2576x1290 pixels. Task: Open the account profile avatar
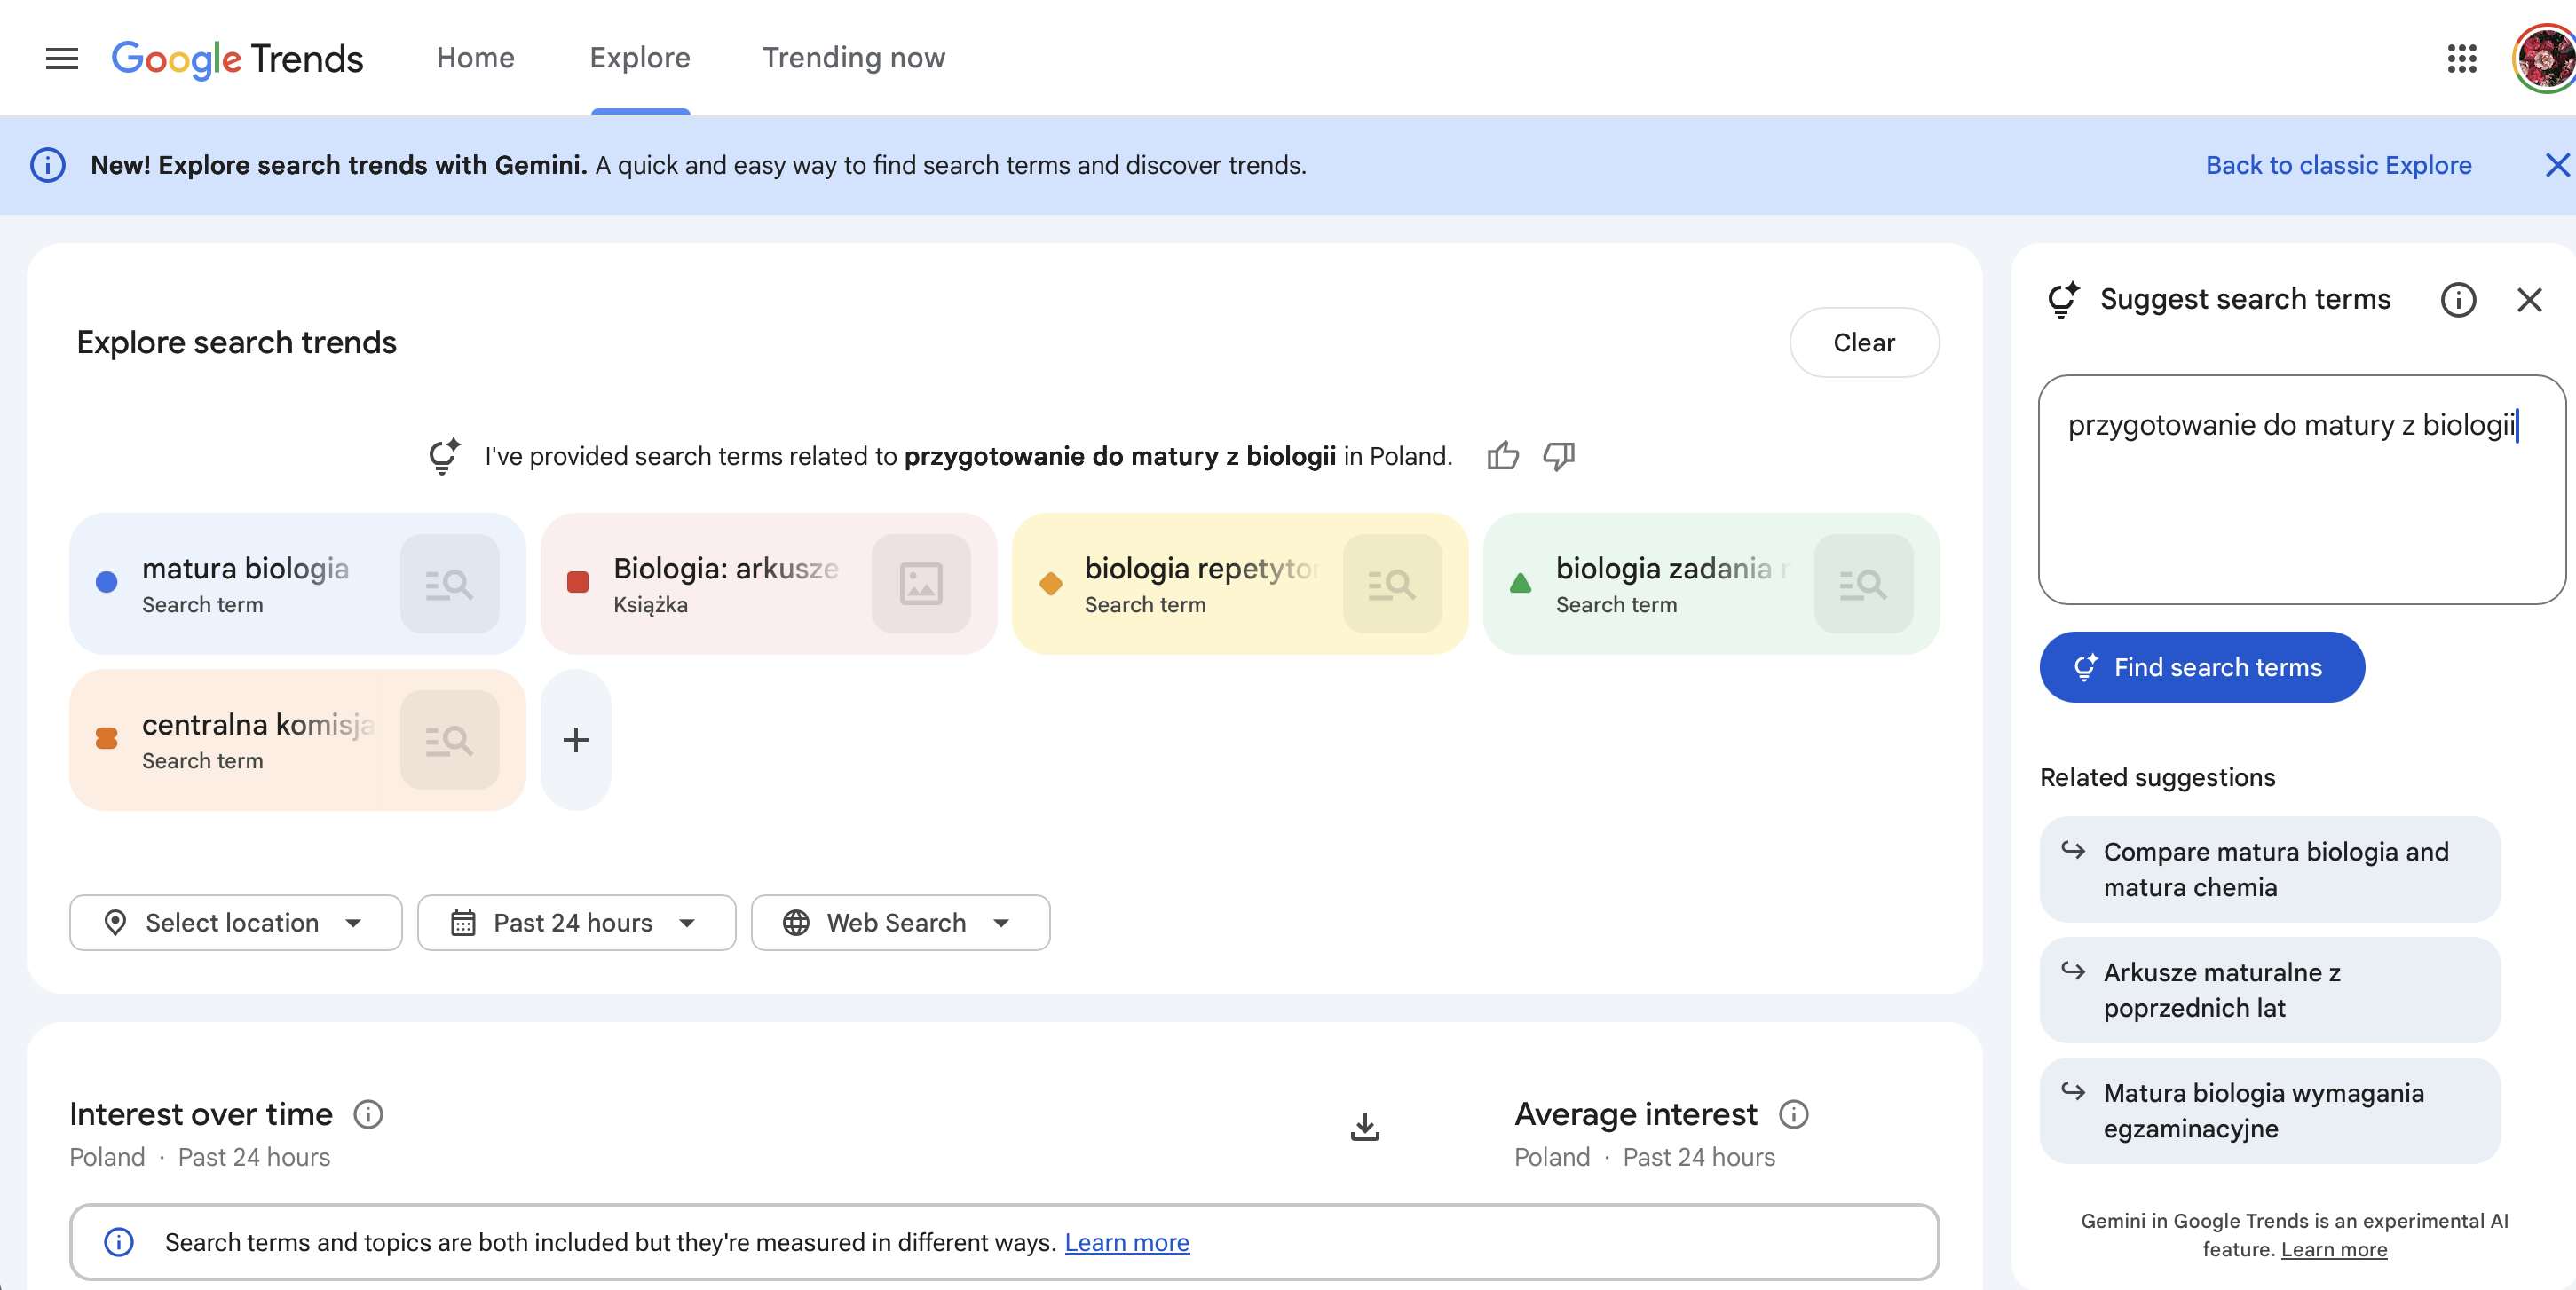(x=2545, y=58)
